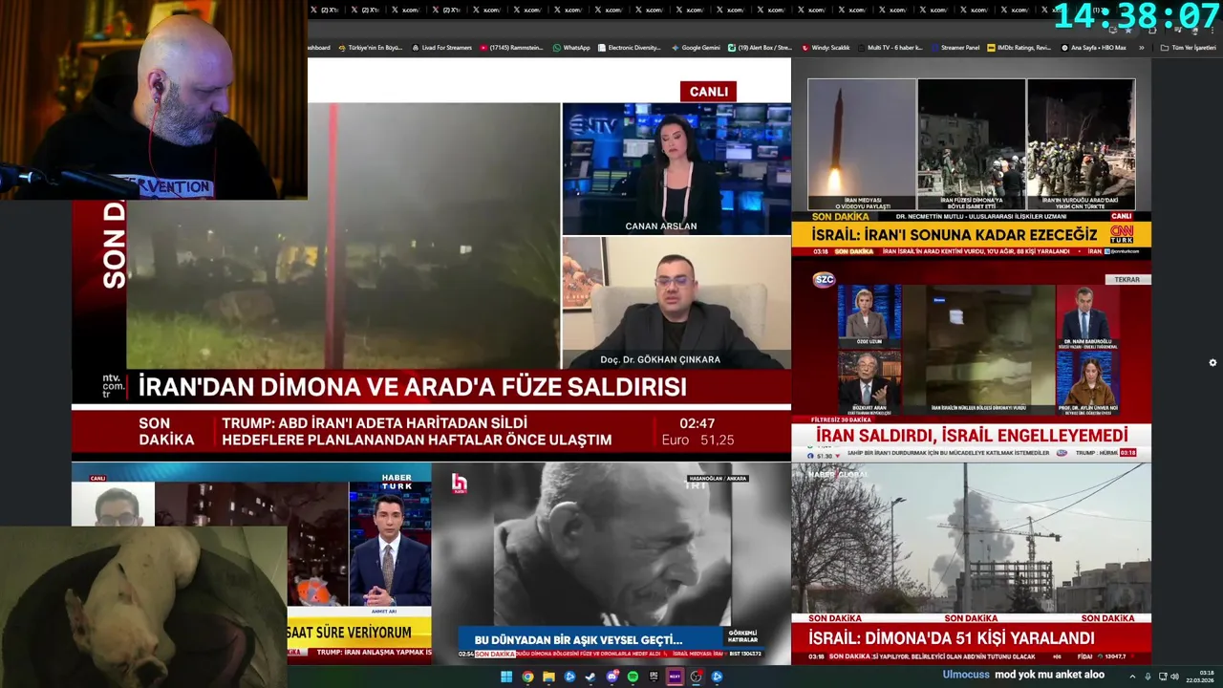The height and width of the screenshot is (688, 1223).
Task: Open Spotify from the taskbar
Action: point(633,677)
